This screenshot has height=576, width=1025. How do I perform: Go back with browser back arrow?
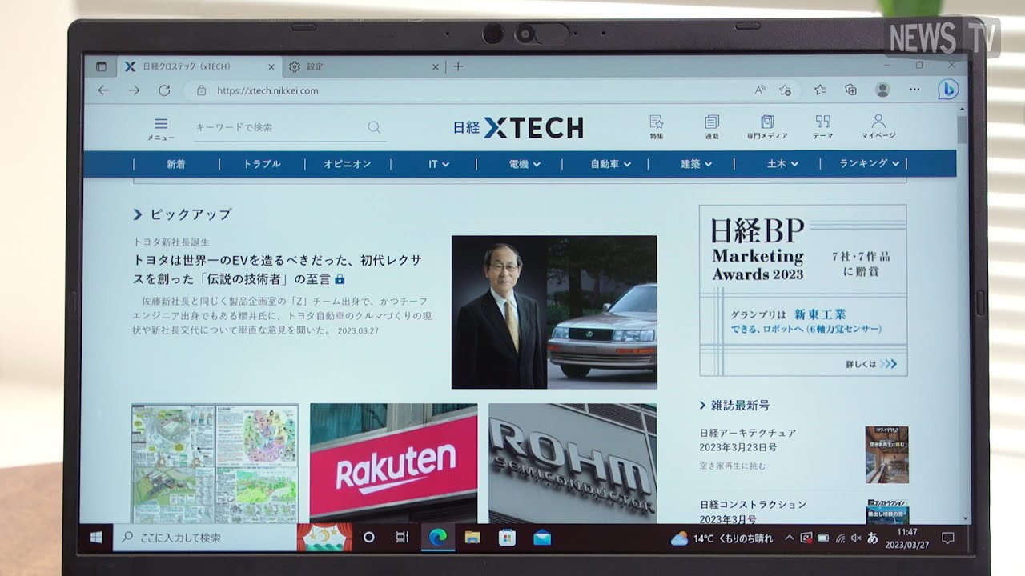tap(103, 90)
